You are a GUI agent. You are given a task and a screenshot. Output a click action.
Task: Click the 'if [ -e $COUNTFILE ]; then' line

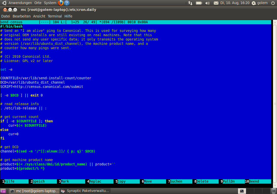pos(27,121)
